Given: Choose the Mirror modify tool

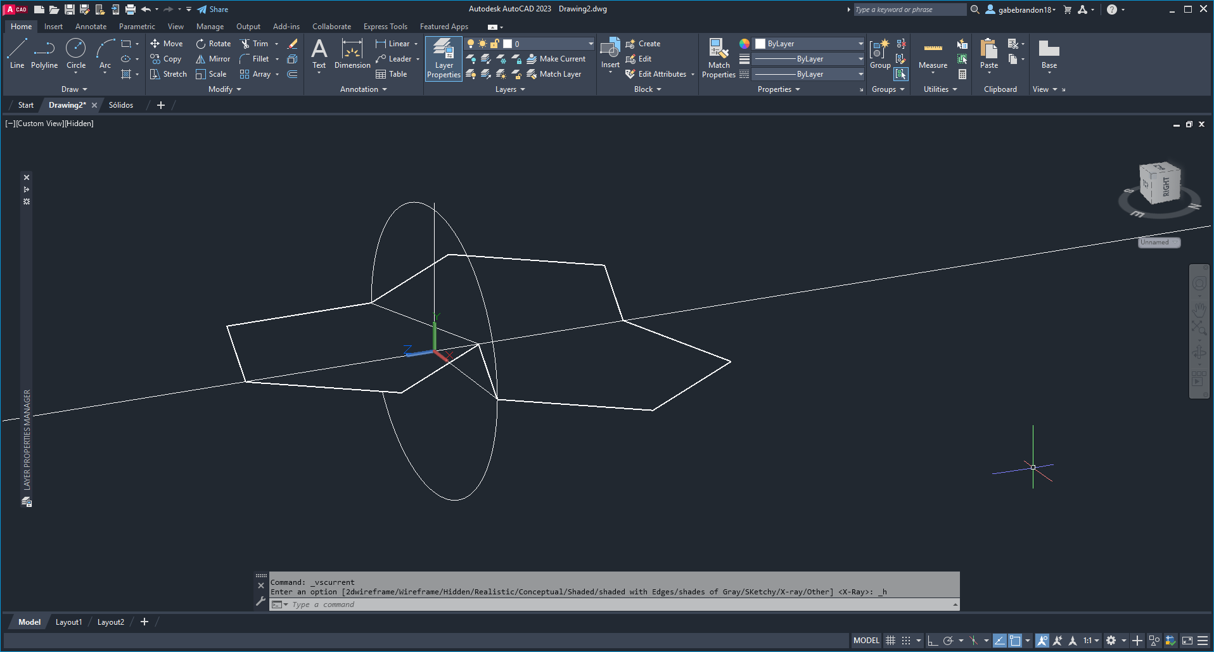Looking at the screenshot, I should 213,59.
